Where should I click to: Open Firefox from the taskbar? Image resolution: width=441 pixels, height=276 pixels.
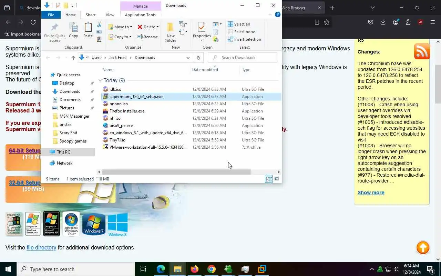(x=194, y=269)
